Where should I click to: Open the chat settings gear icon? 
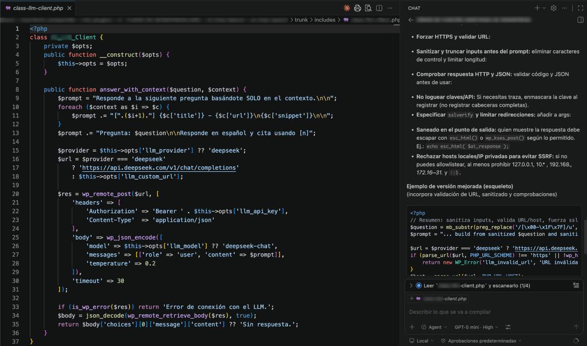554,8
